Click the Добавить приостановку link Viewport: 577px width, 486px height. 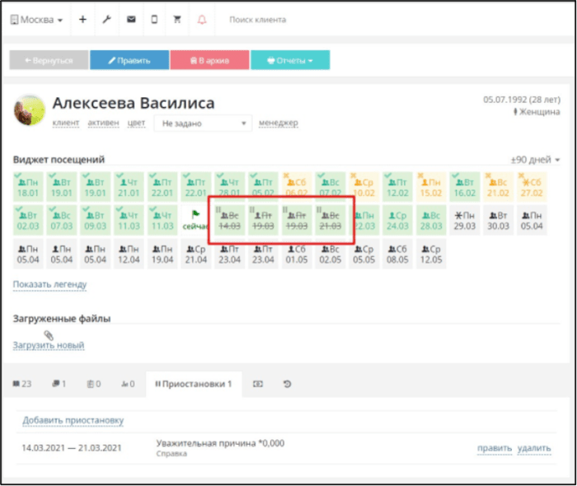tap(73, 420)
